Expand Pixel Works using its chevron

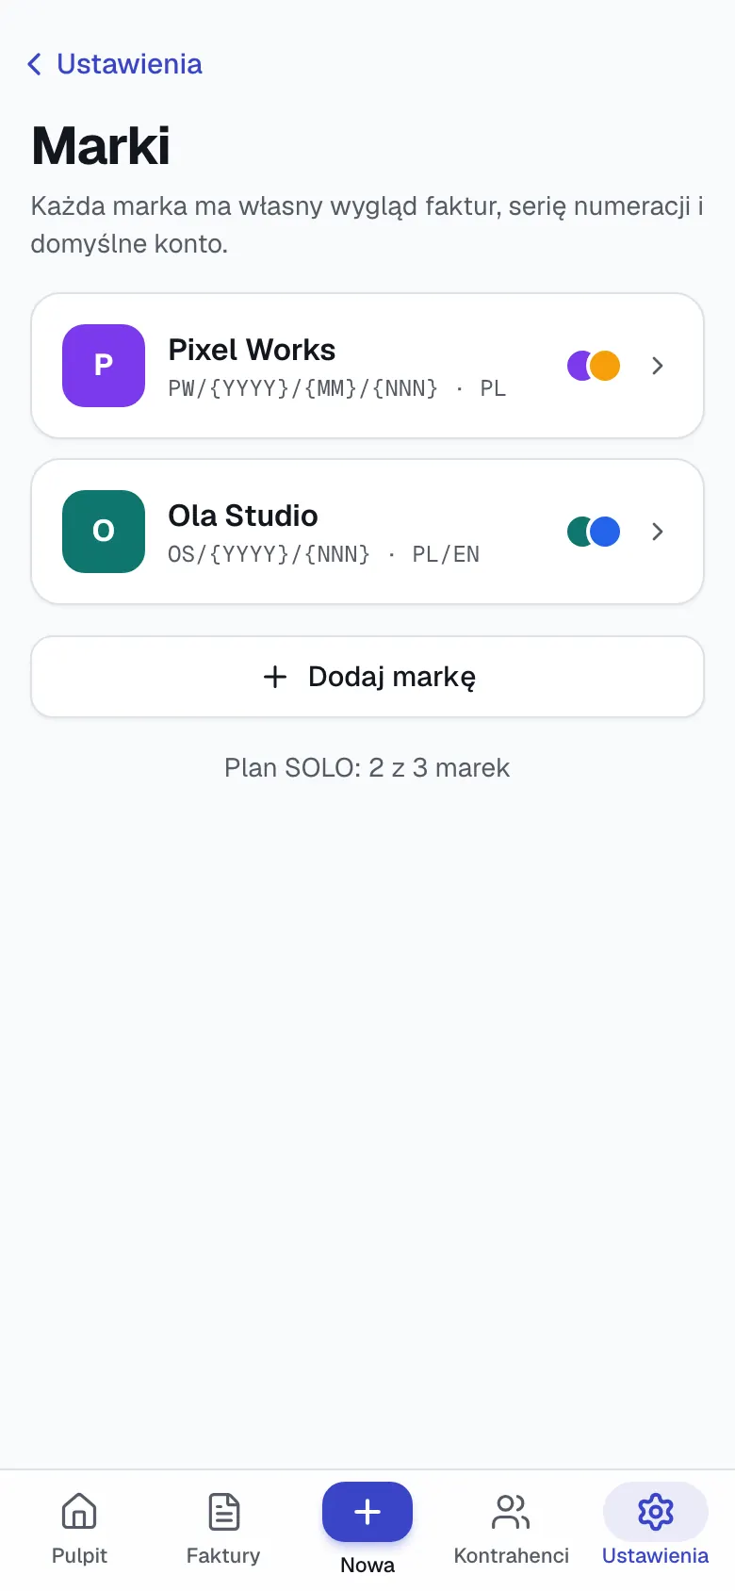point(658,366)
